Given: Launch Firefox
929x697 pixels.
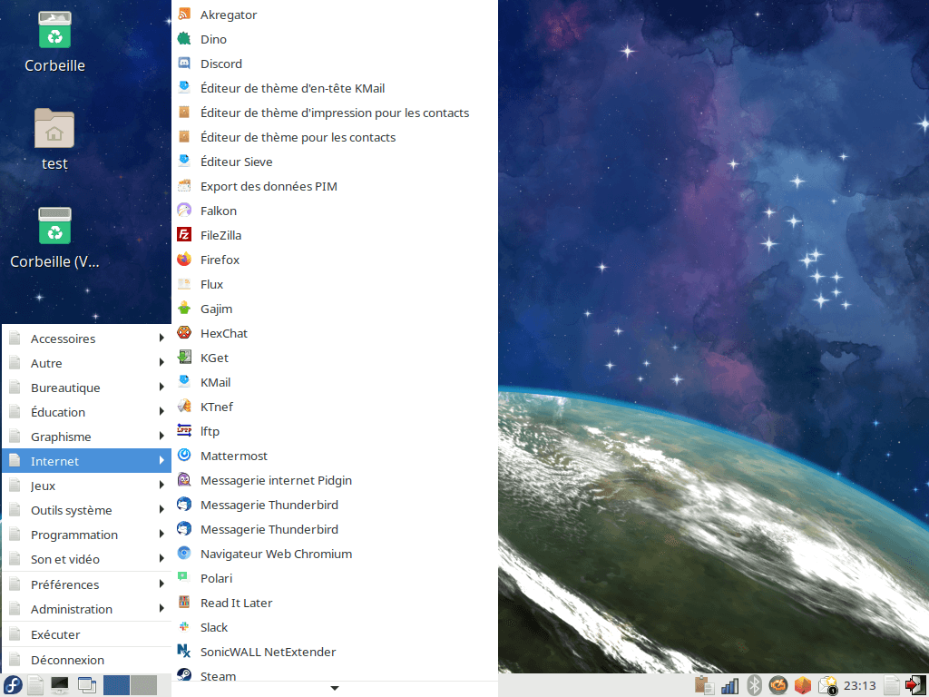Looking at the screenshot, I should [334, 260].
